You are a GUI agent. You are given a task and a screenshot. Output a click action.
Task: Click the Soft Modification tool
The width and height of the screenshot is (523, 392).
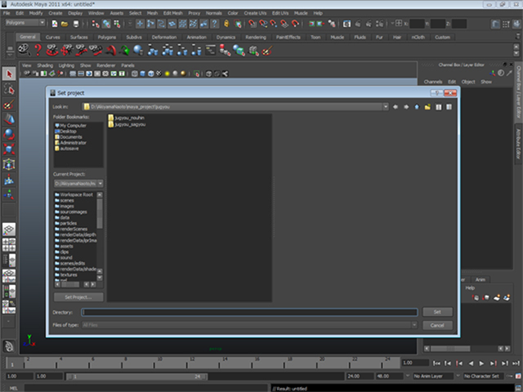coord(9,180)
